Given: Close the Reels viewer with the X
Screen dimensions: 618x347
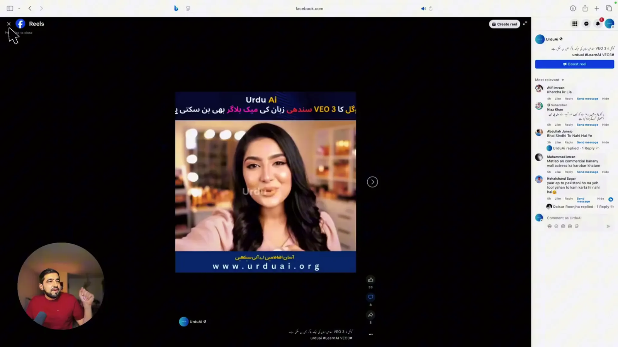Looking at the screenshot, I should click(8, 24).
